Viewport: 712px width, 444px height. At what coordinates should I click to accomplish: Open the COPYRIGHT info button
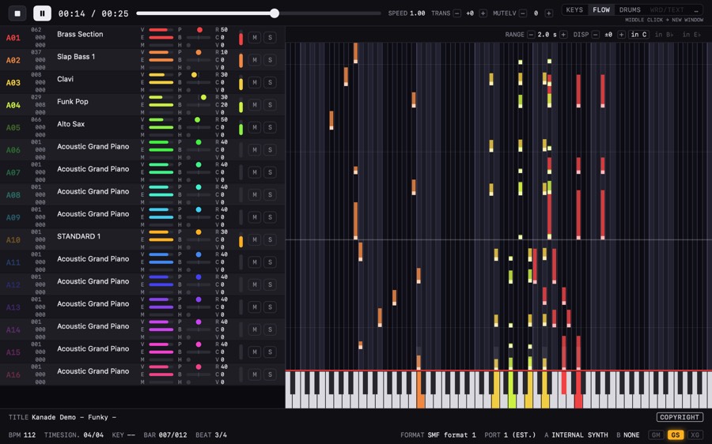click(680, 417)
